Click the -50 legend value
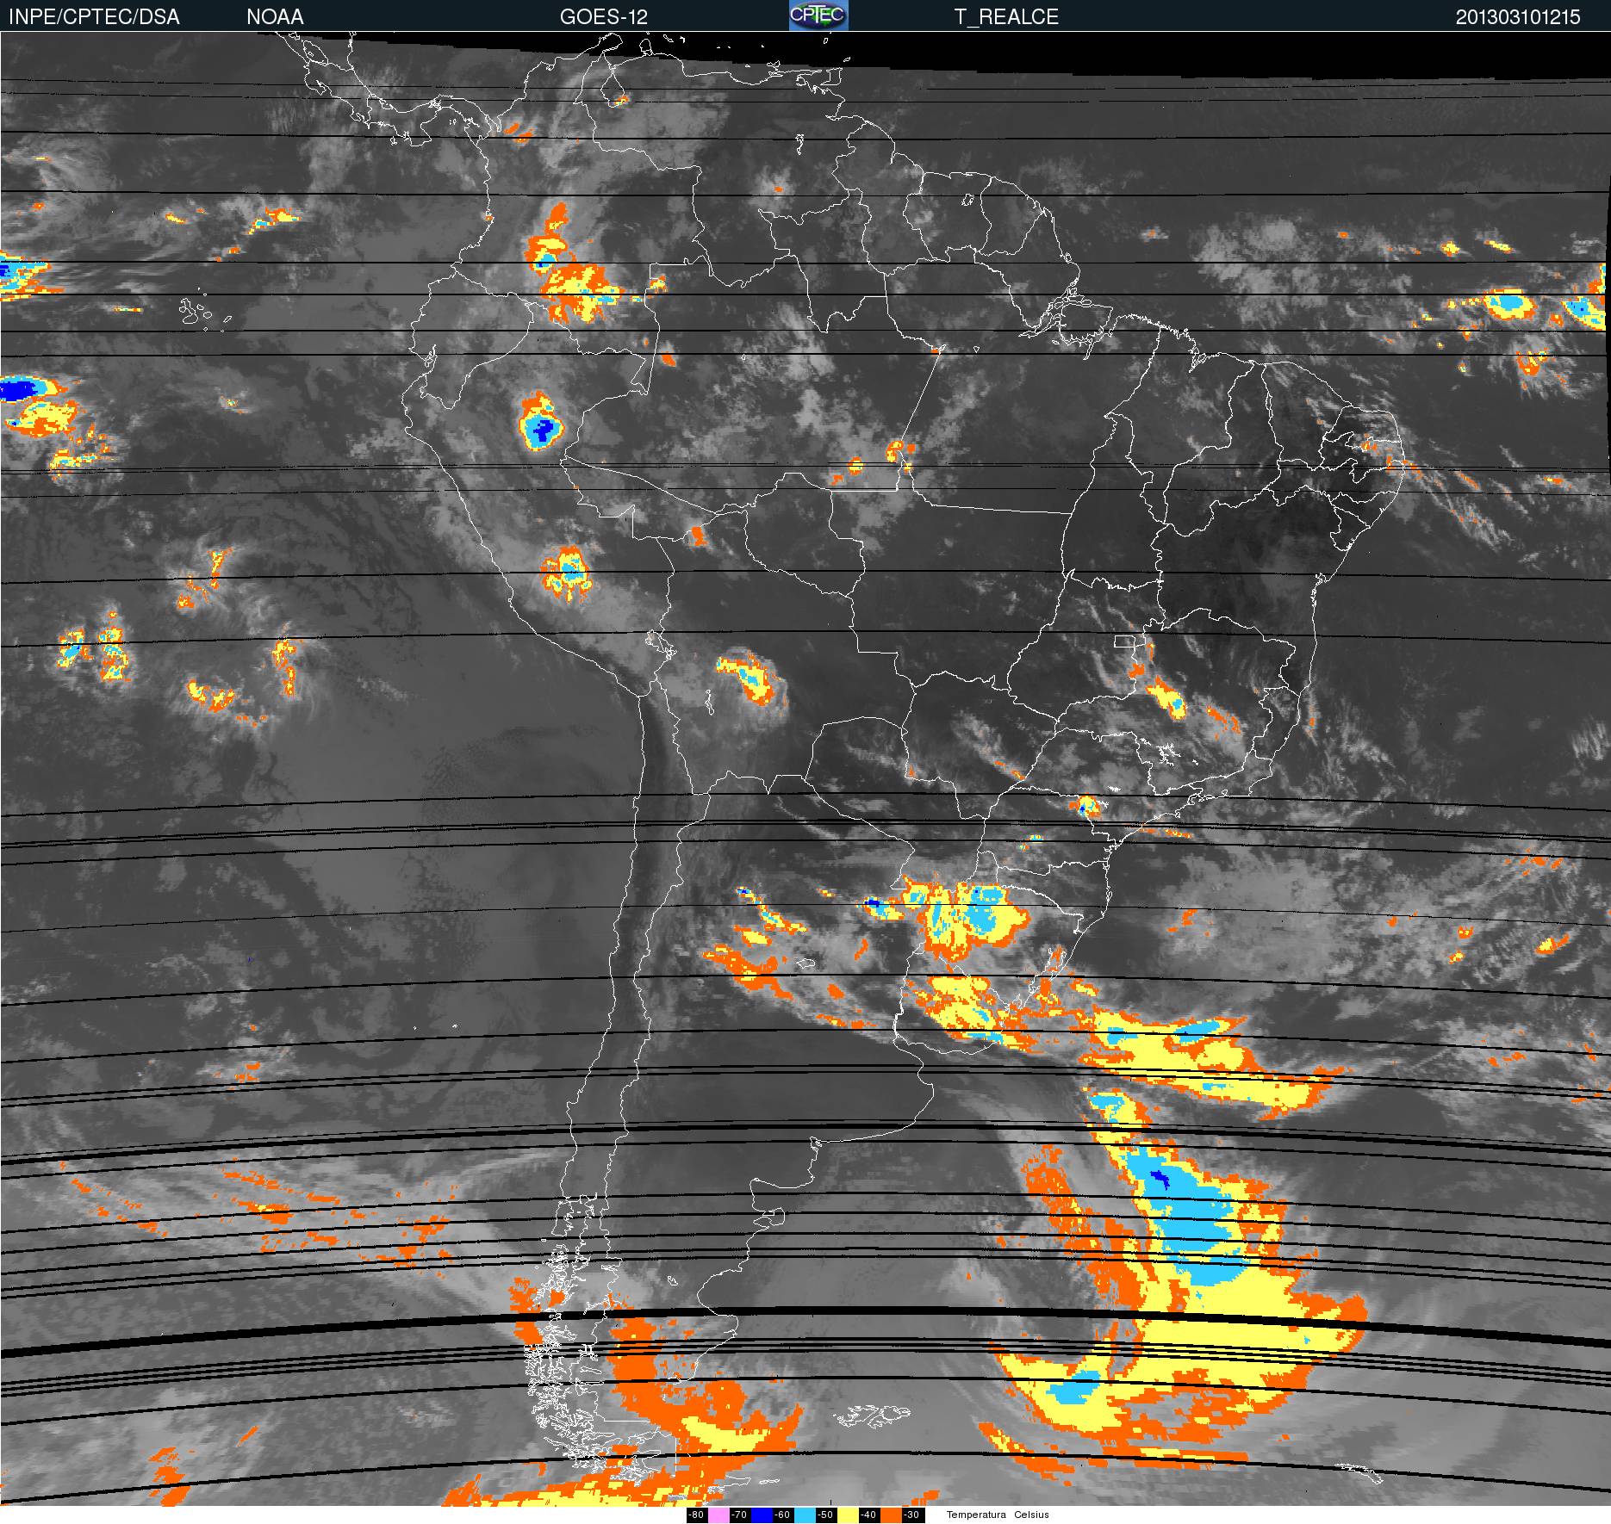 point(825,1515)
